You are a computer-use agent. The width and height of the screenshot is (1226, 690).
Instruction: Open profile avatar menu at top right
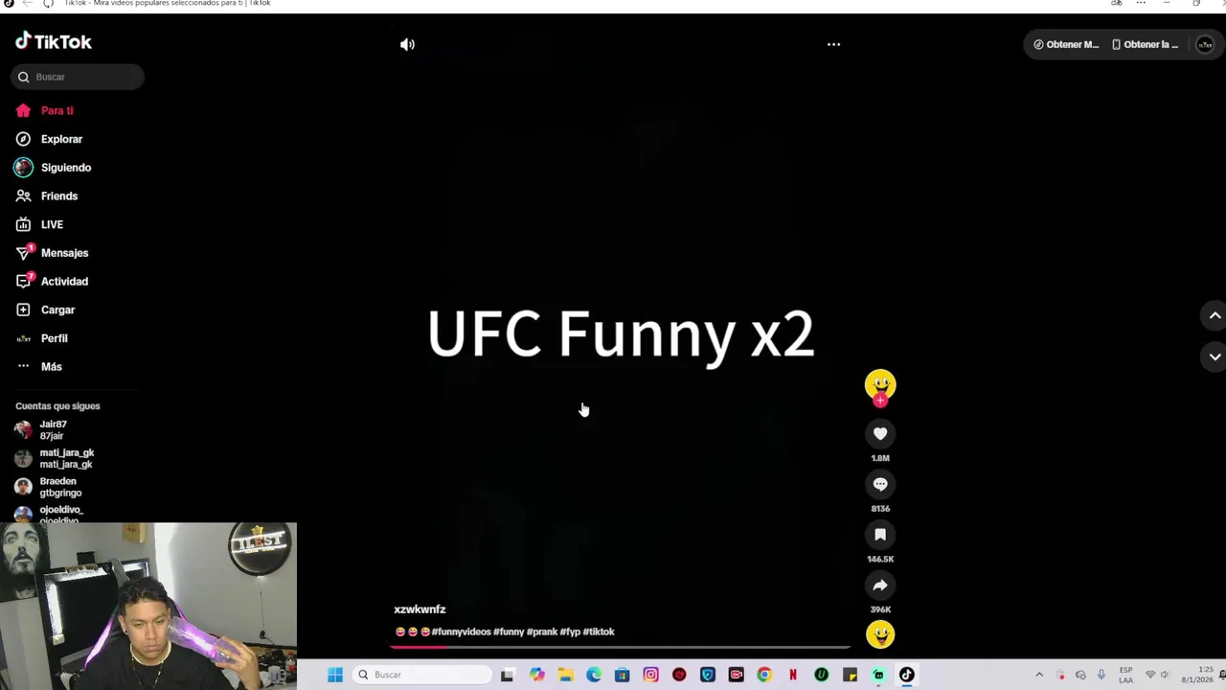point(1205,44)
